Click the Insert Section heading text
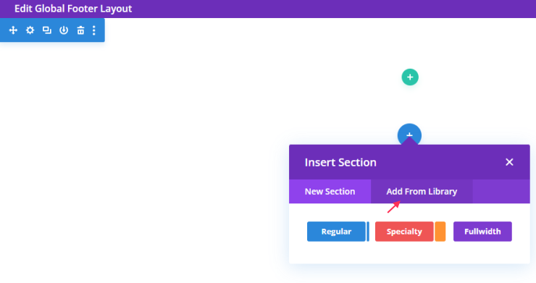The image size is (536, 283). (x=340, y=162)
